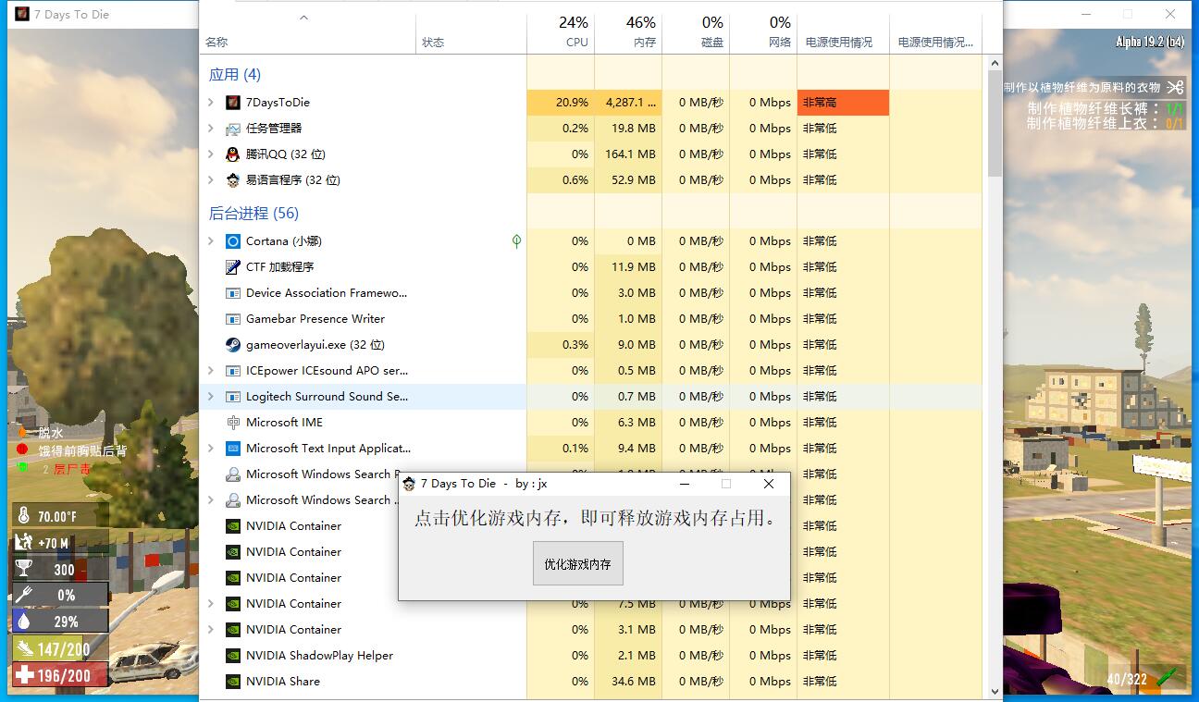Collapse column sort arrow above 名称
The width and height of the screenshot is (1199, 702).
(303, 18)
